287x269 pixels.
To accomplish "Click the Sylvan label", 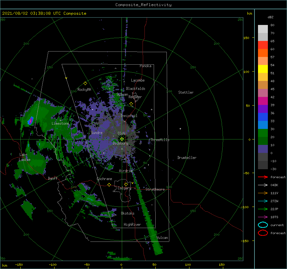I will click(x=122, y=94).
